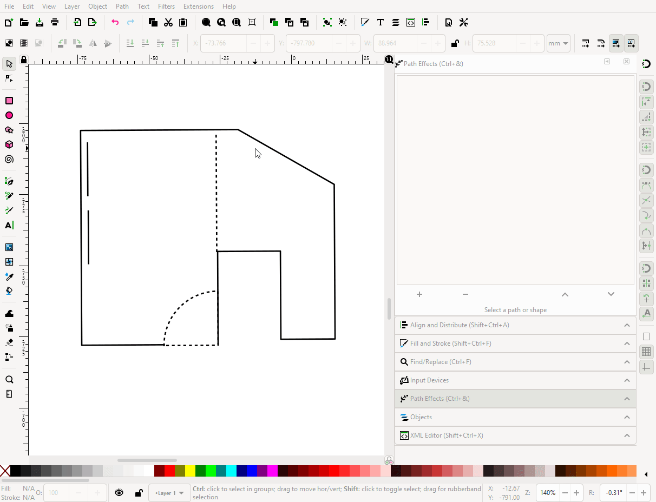Open the Open file folder icon
Screen dimensions: 656x502
pyautogui.click(x=24, y=22)
